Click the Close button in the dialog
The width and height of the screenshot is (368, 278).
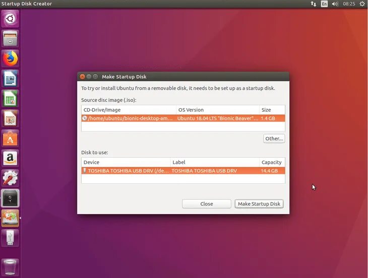207,203
